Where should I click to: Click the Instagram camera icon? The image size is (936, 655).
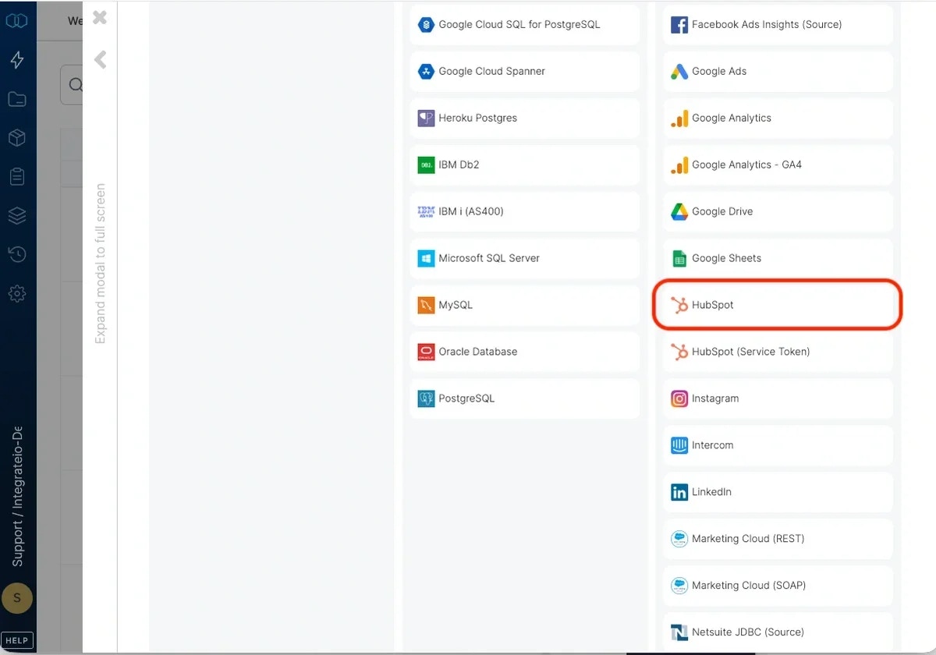(679, 398)
